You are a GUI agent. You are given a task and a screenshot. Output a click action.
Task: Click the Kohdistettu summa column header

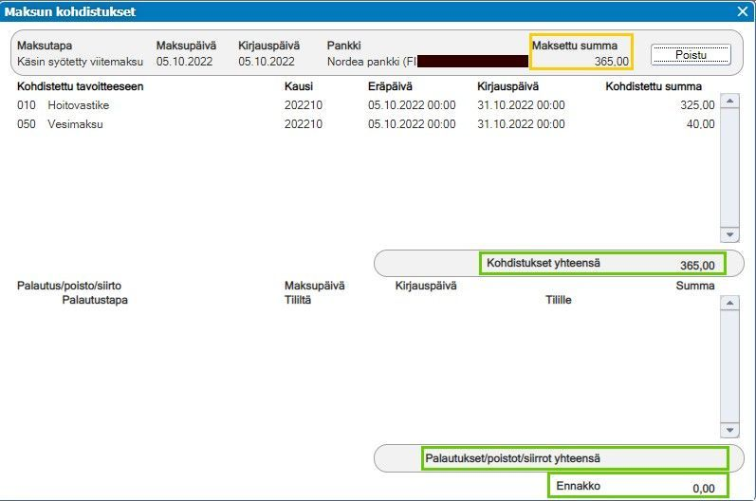click(x=654, y=86)
